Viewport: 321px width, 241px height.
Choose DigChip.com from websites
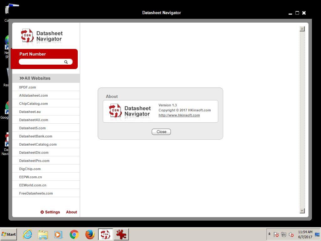tap(46, 169)
